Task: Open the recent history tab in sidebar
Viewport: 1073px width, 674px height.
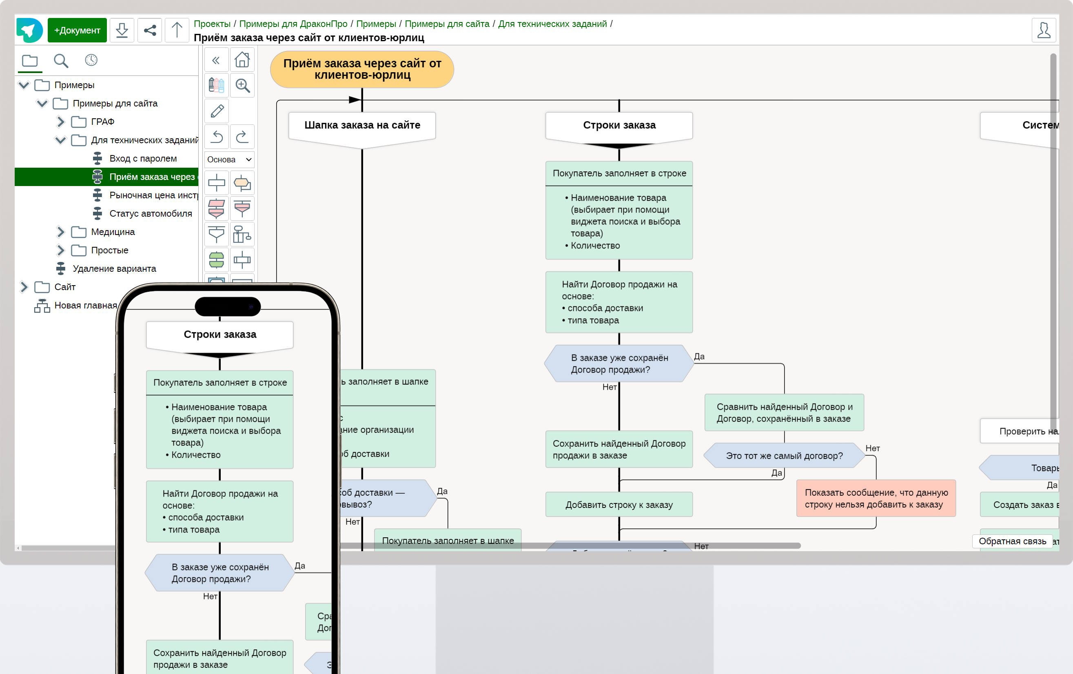Action: 91,60
